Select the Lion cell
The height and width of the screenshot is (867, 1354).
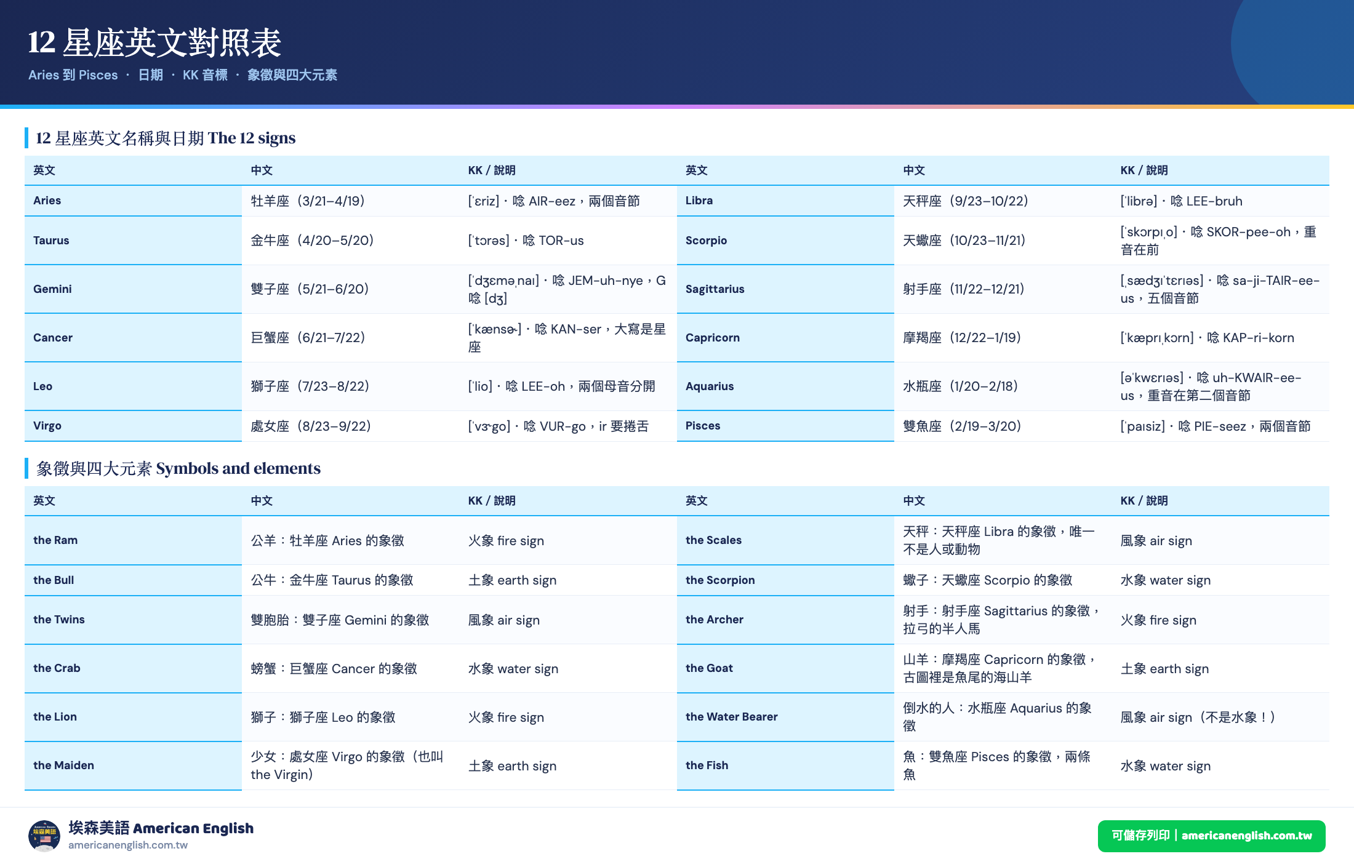(x=133, y=717)
